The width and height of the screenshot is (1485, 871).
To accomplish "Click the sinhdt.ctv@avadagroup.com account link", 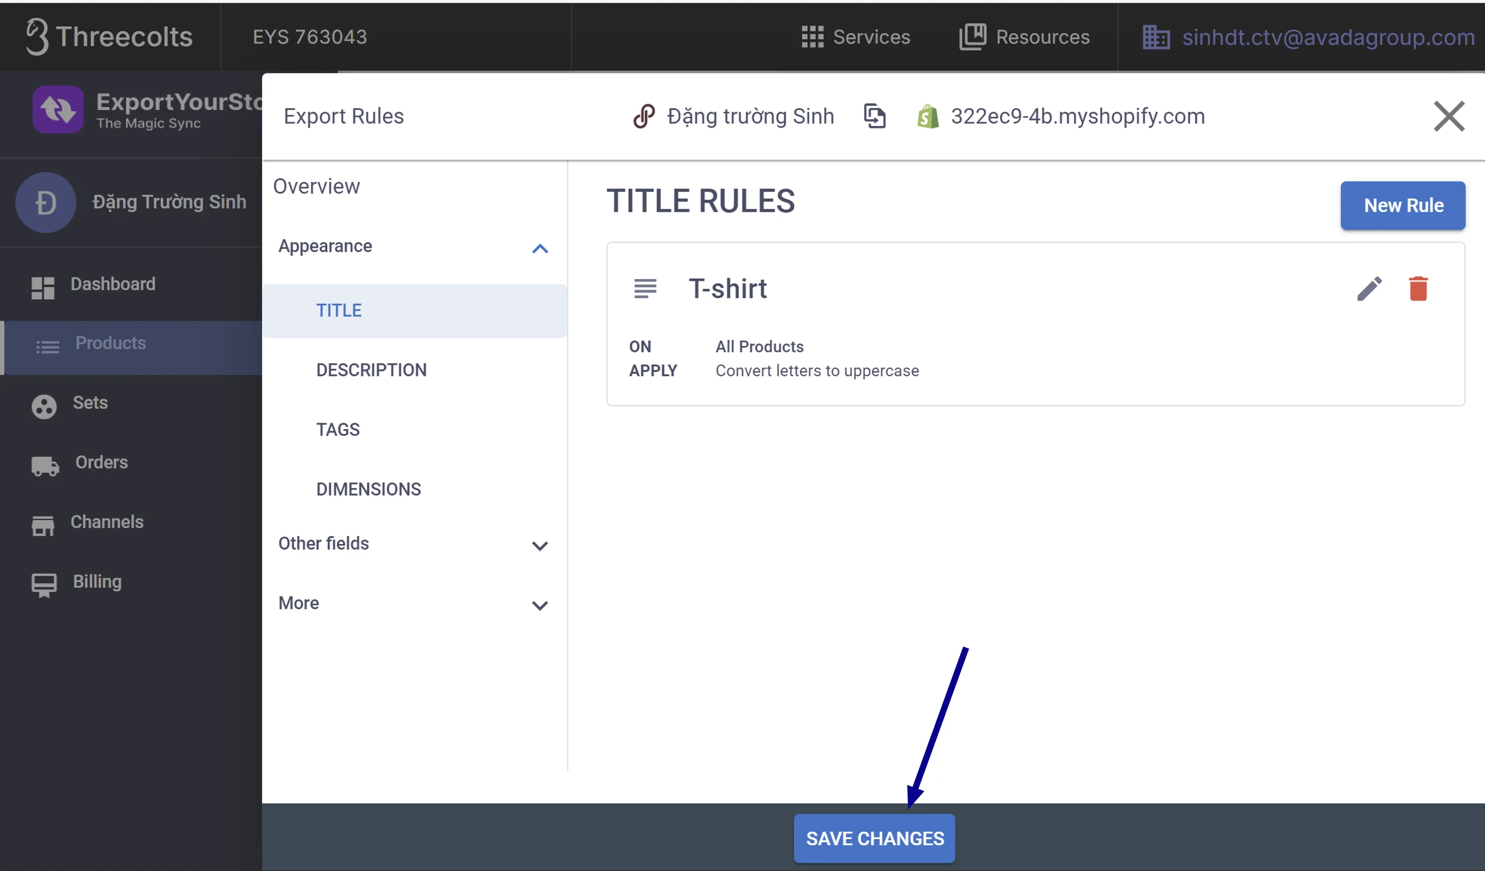I will (1328, 37).
